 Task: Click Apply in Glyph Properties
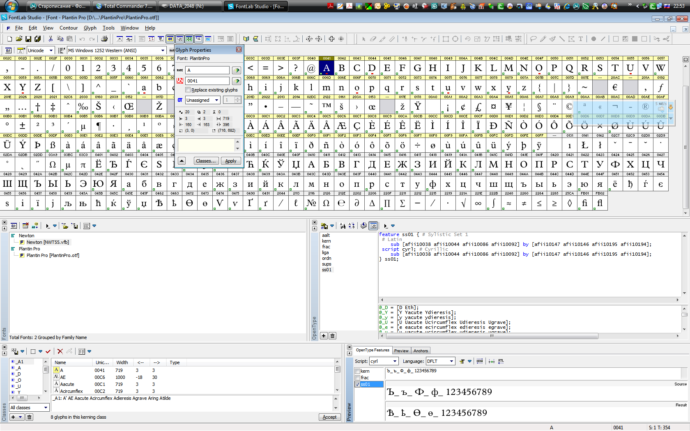231,161
